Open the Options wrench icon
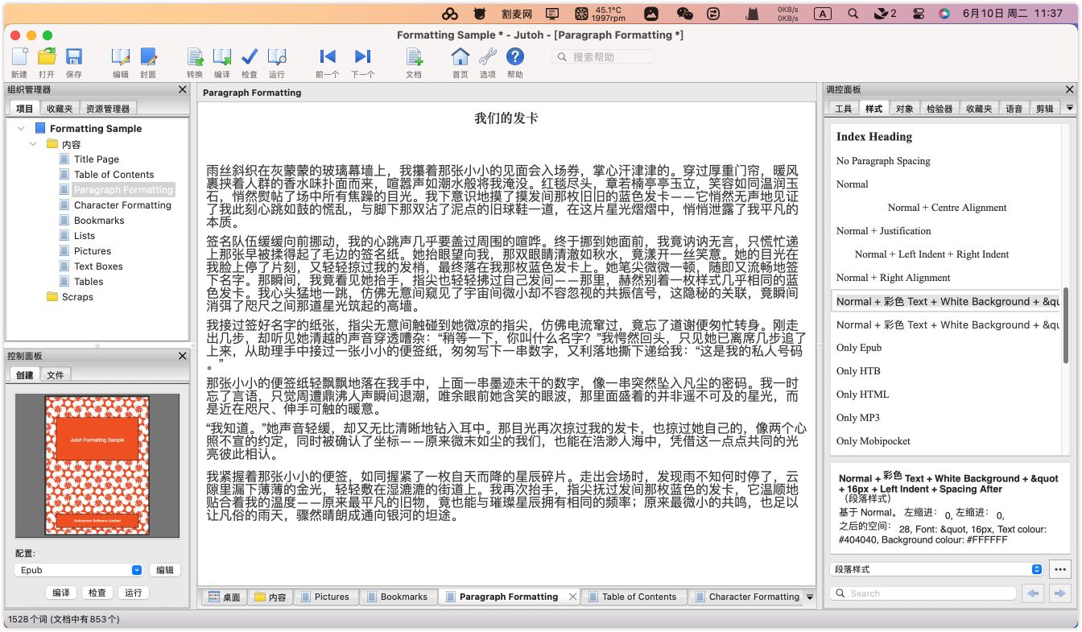1082x632 pixels. [487, 57]
